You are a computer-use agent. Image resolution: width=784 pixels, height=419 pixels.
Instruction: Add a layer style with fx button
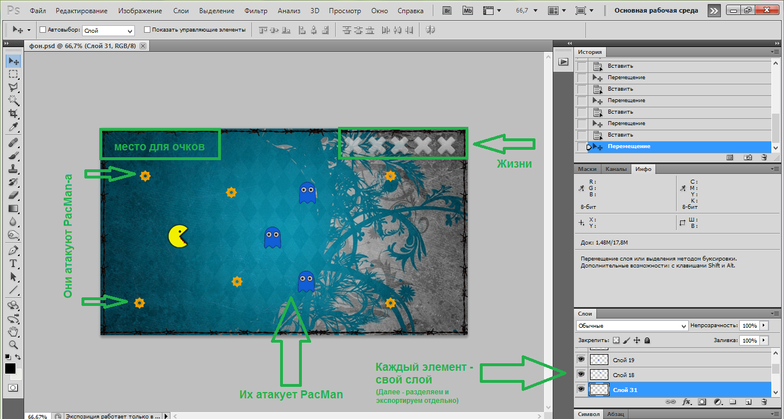[x=686, y=402]
